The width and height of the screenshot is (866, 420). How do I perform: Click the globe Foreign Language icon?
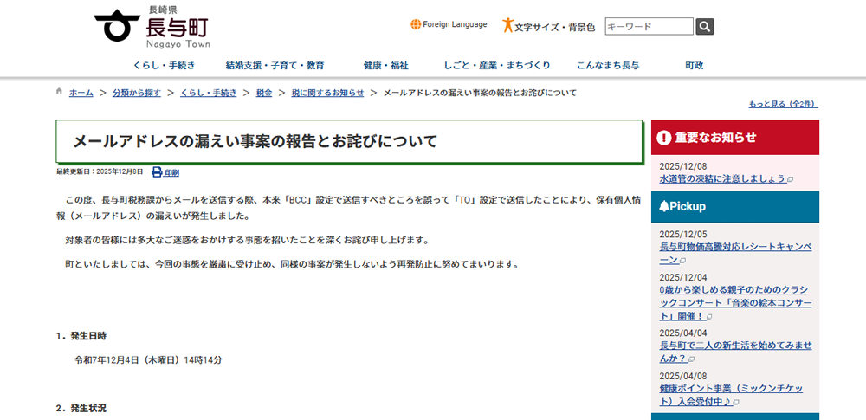416,24
